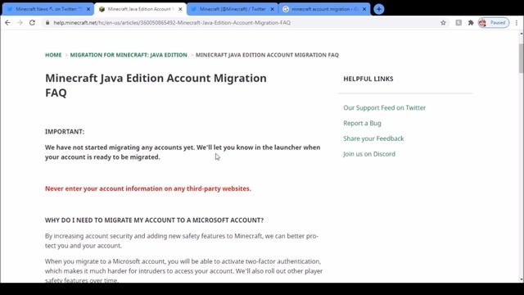Viewport: 524px width, 295px height.
Task: Click the 'We have not started migrating' paragraph
Action: tap(183, 152)
